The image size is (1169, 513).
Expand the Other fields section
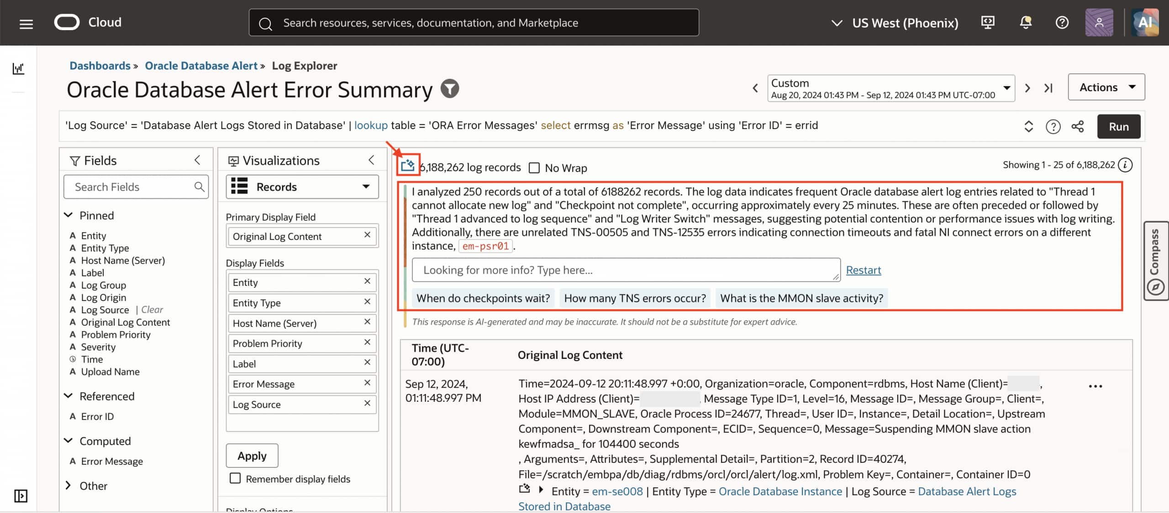click(x=68, y=486)
